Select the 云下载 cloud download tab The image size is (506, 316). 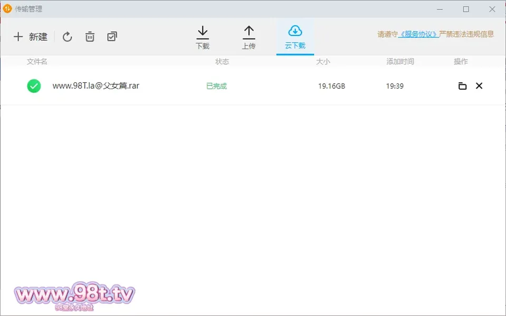coord(295,37)
